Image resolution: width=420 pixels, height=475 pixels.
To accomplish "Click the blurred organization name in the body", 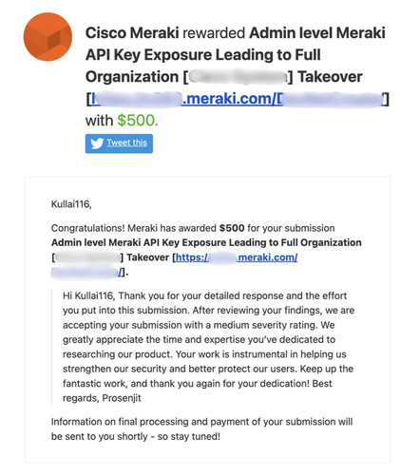I will click(87, 257).
